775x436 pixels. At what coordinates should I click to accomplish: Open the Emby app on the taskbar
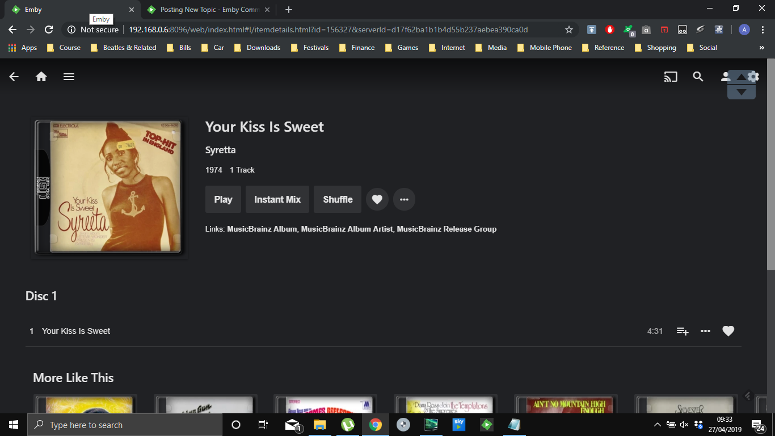(x=486, y=425)
